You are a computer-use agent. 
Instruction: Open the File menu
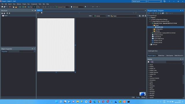[3, 4]
